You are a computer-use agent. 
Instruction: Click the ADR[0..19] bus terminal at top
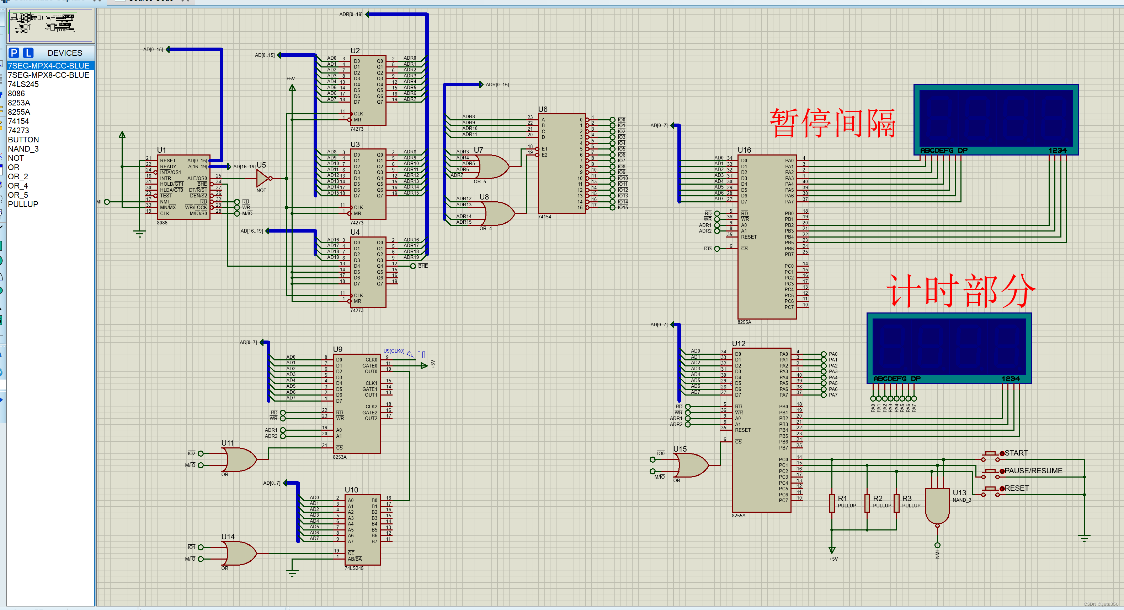[367, 14]
